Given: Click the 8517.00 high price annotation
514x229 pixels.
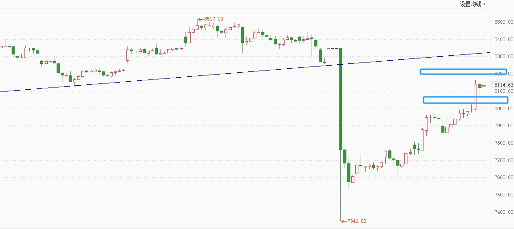Looking at the screenshot, I should [x=214, y=19].
